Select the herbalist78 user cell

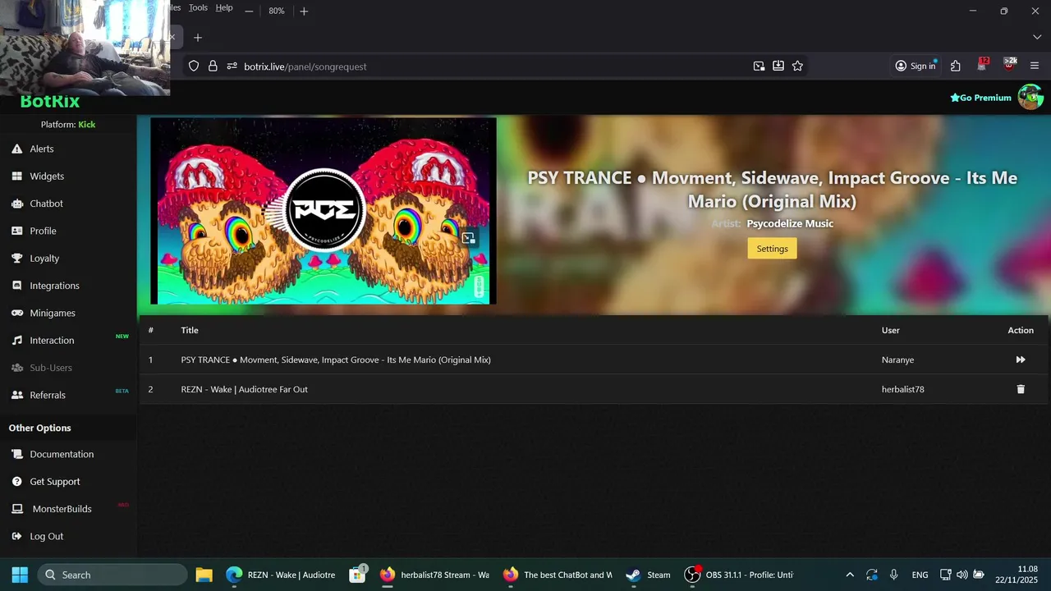[x=903, y=389]
